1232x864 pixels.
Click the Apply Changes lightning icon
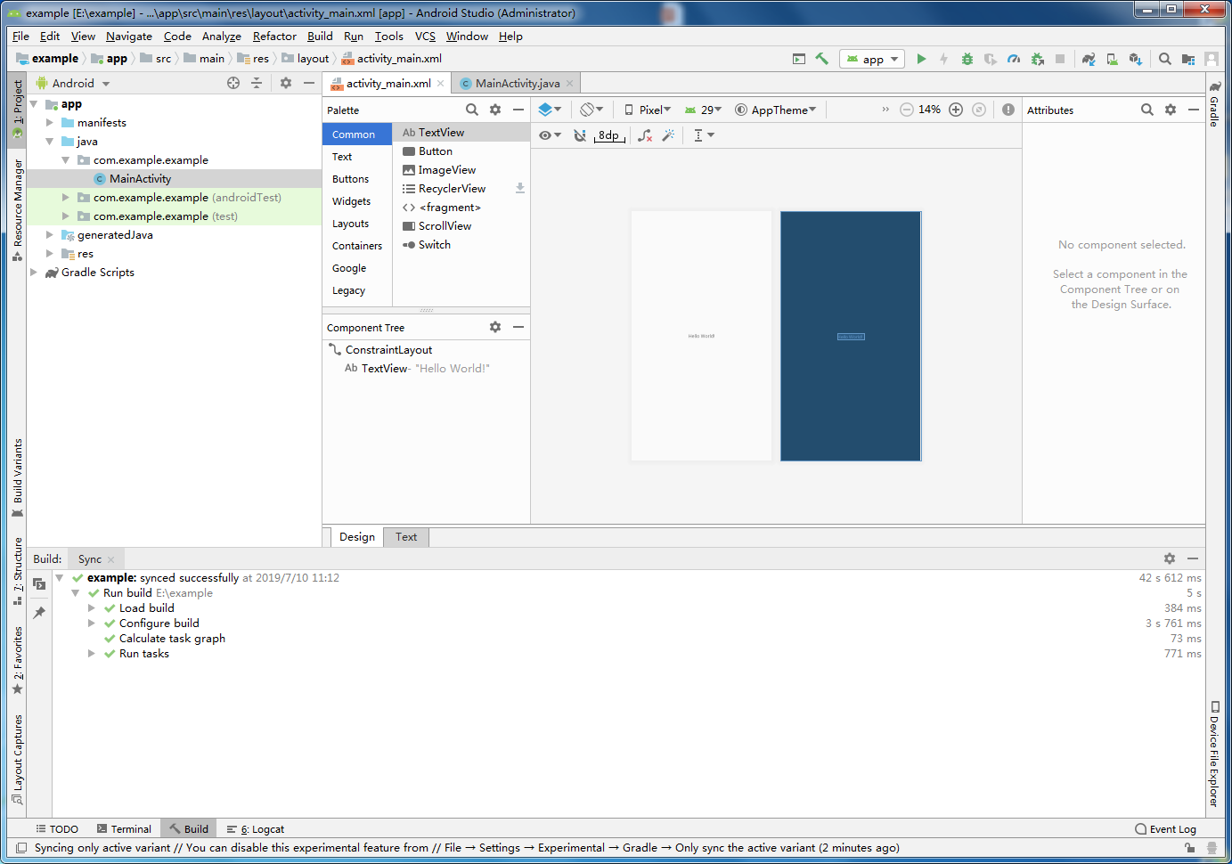point(944,59)
